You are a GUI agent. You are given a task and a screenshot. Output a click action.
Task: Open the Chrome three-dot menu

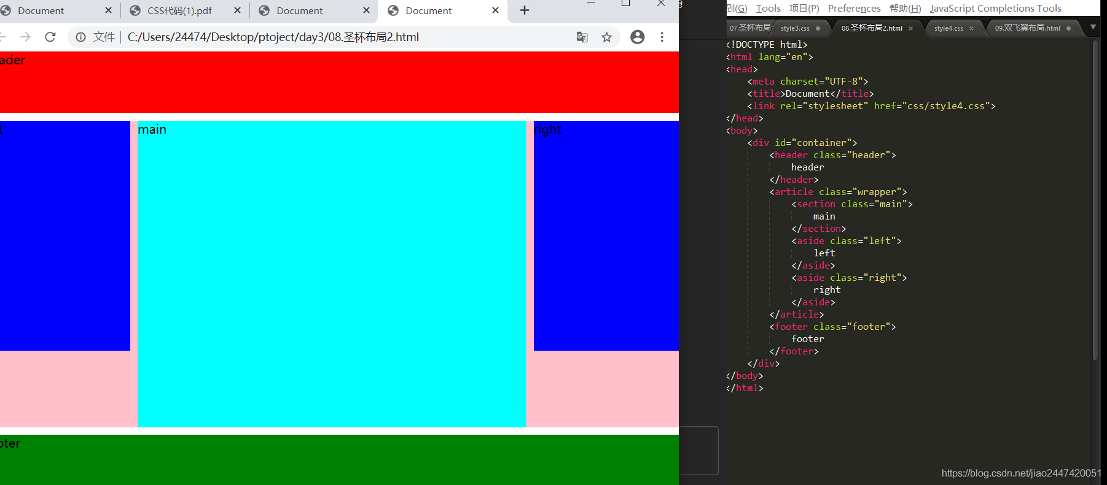point(662,37)
